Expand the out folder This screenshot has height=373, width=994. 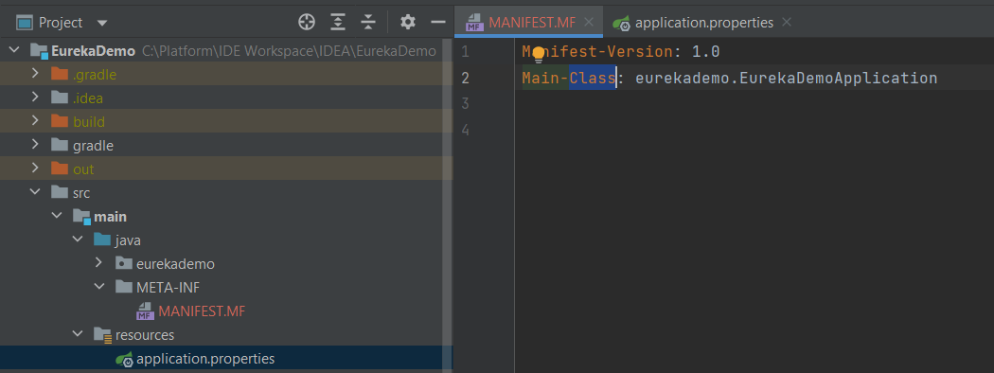36,169
